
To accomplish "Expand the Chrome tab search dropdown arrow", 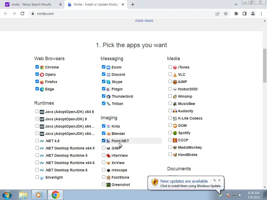I will [236, 4].
